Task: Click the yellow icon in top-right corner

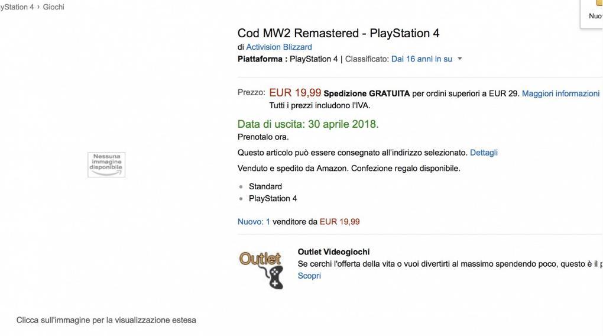Action: pos(599,3)
